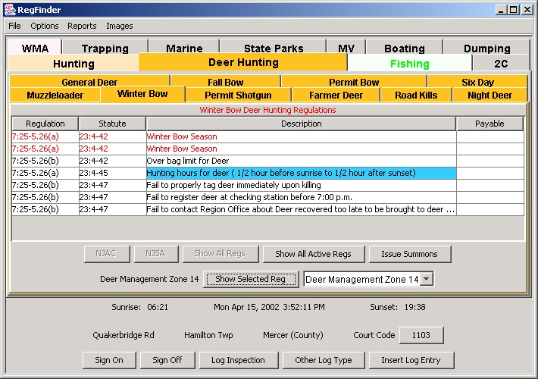Click the Sunset 19:38 value

(x=414, y=307)
